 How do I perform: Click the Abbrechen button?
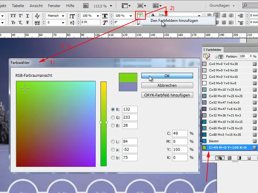coord(167,85)
